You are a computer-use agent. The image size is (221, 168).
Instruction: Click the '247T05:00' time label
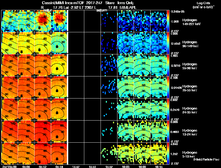[x=9, y=167]
